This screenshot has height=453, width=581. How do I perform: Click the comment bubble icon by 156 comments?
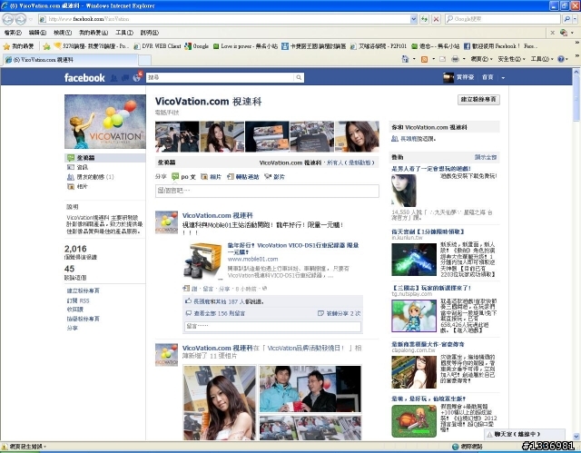coord(188,313)
